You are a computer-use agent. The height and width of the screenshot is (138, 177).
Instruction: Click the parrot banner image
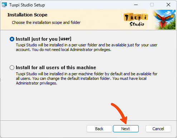point(164,20)
